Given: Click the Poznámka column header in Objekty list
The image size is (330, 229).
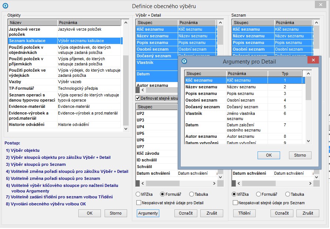Looking at the screenshot, I should pyautogui.click(x=89, y=23).
